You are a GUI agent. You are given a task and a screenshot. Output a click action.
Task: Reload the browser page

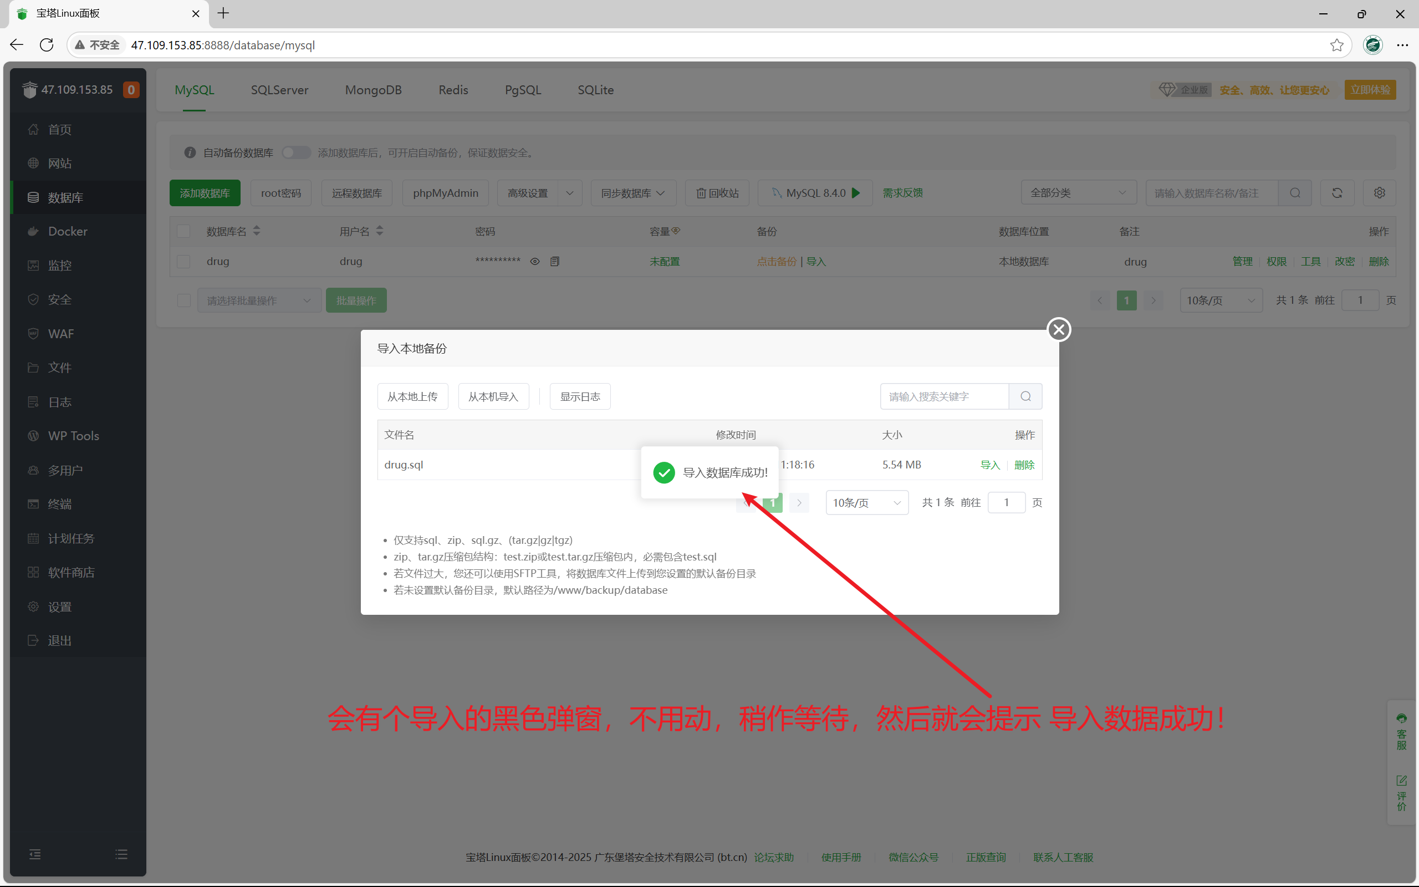pos(47,45)
